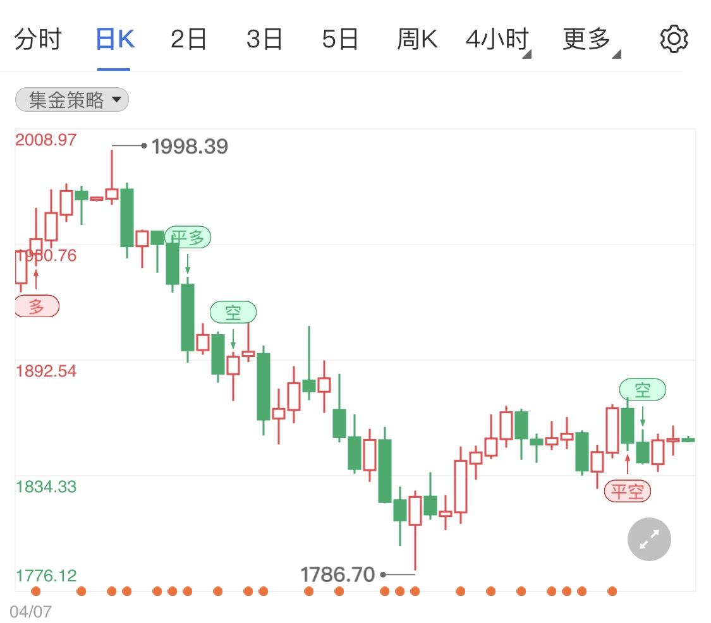Switch to the 2日 tab
The height and width of the screenshot is (623, 711).
[x=188, y=40]
